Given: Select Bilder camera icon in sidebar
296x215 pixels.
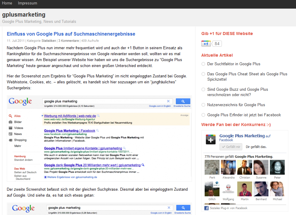Looking at the screenshot, I should (x=11, y=122).
